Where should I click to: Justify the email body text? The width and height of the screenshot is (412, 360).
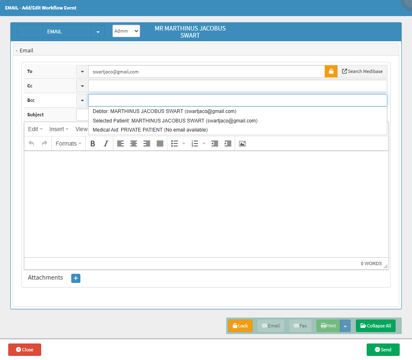click(160, 144)
